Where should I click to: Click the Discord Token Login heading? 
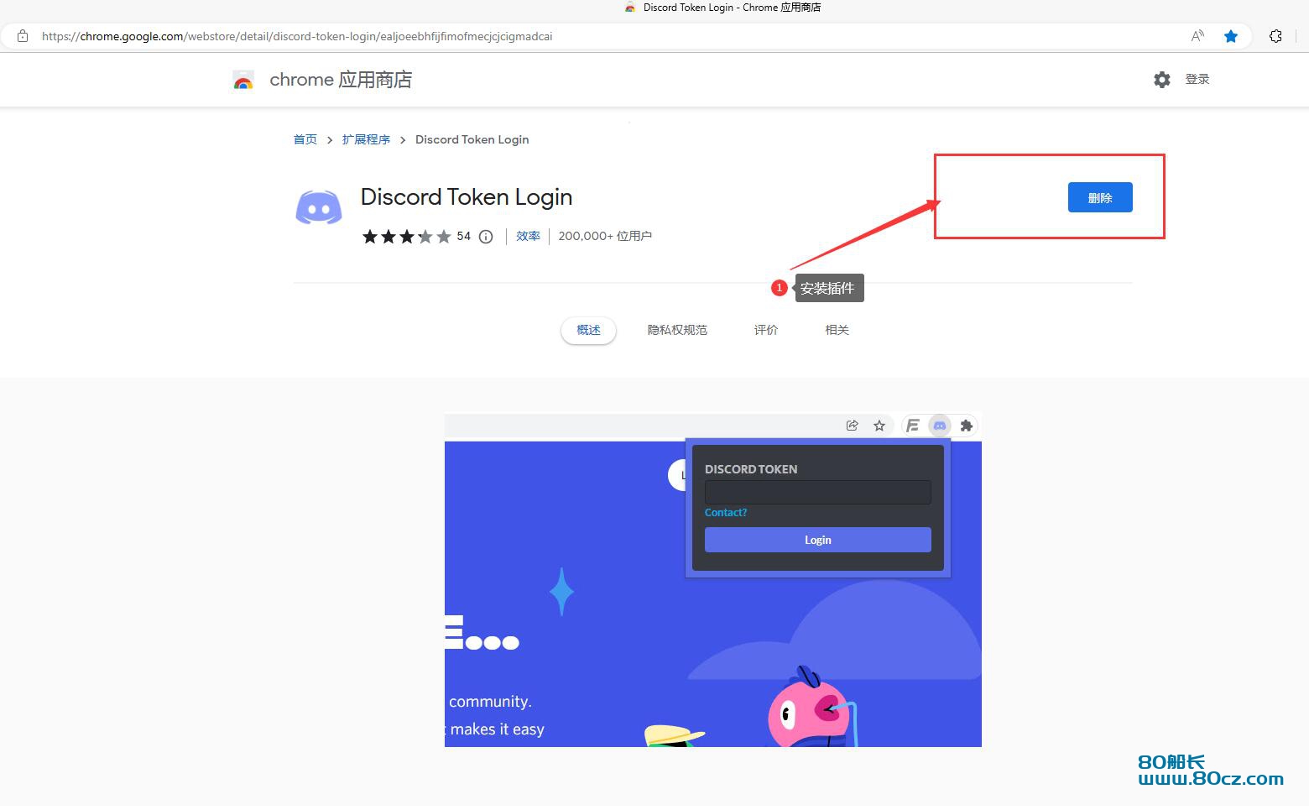[x=467, y=197]
